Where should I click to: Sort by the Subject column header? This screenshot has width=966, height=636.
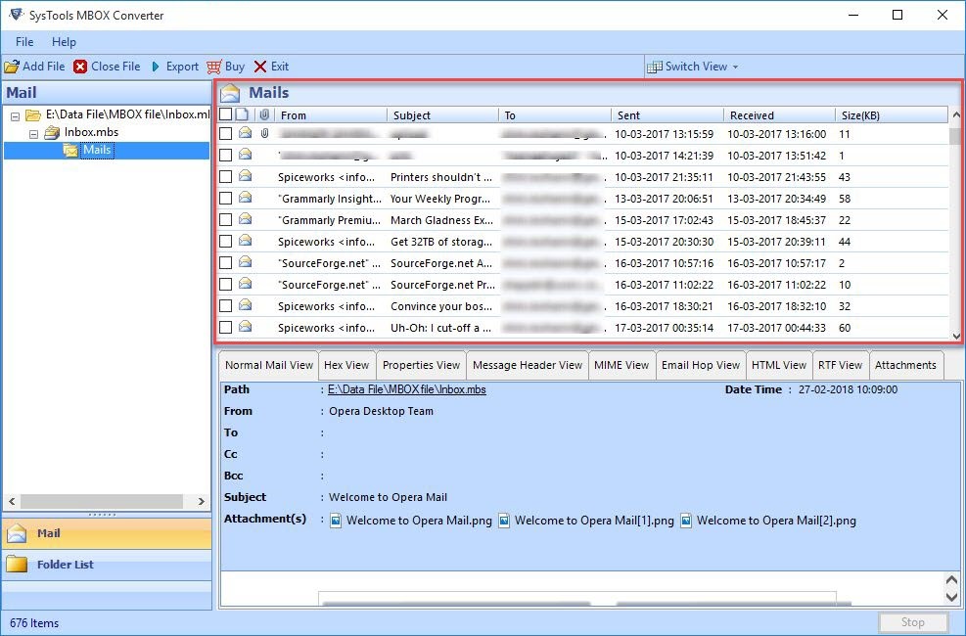click(442, 115)
